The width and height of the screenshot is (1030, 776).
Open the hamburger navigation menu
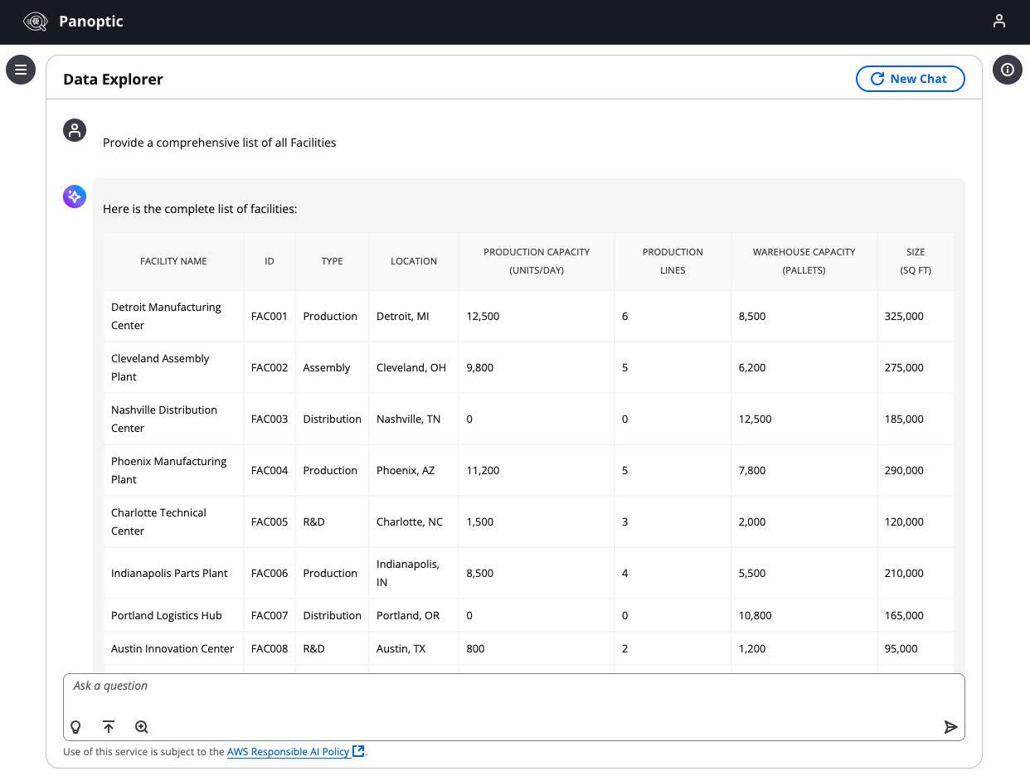pos(21,70)
